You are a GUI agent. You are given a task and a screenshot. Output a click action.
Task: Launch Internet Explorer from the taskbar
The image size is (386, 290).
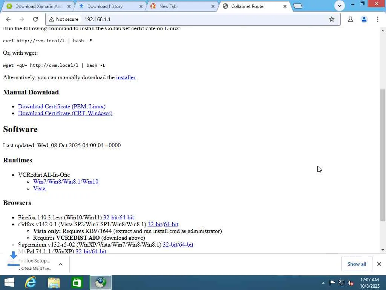pyautogui.click(x=31, y=282)
